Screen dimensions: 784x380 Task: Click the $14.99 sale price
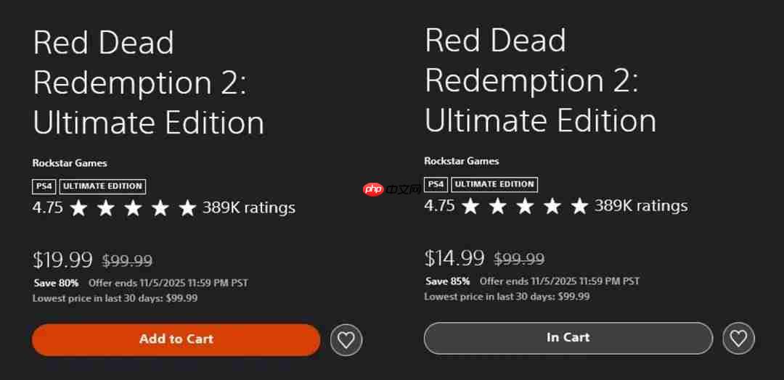(454, 257)
